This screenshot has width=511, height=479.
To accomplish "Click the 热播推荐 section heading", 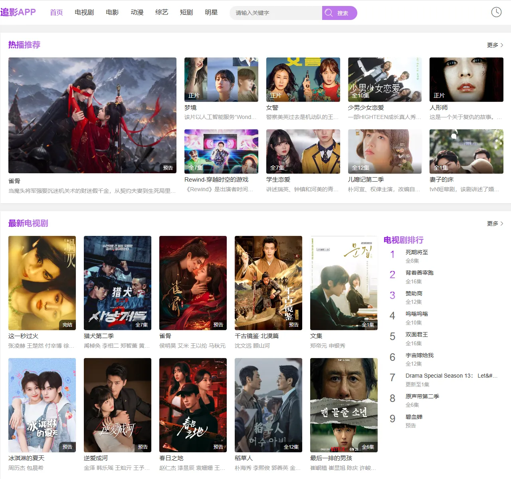I will pos(24,45).
